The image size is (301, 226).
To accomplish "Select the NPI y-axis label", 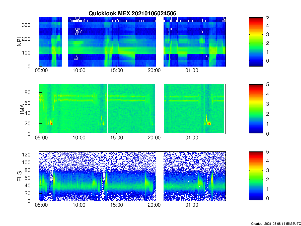I will (19, 42).
